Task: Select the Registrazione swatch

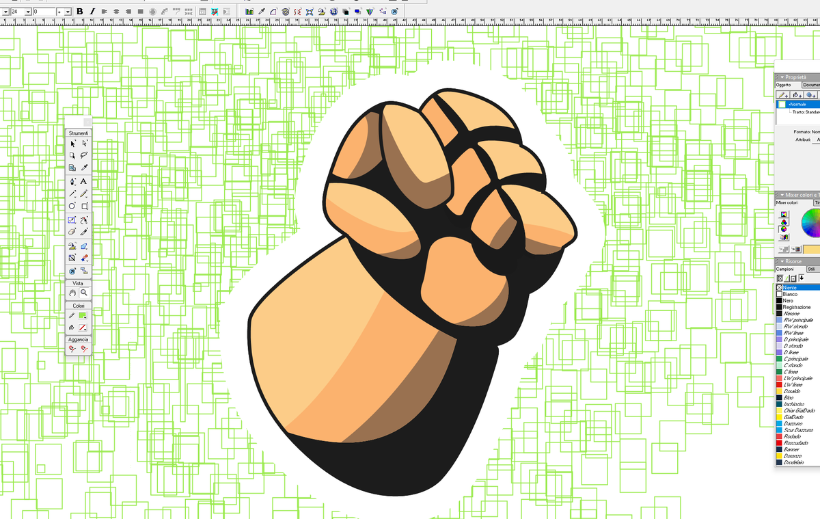Action: pyautogui.click(x=797, y=308)
